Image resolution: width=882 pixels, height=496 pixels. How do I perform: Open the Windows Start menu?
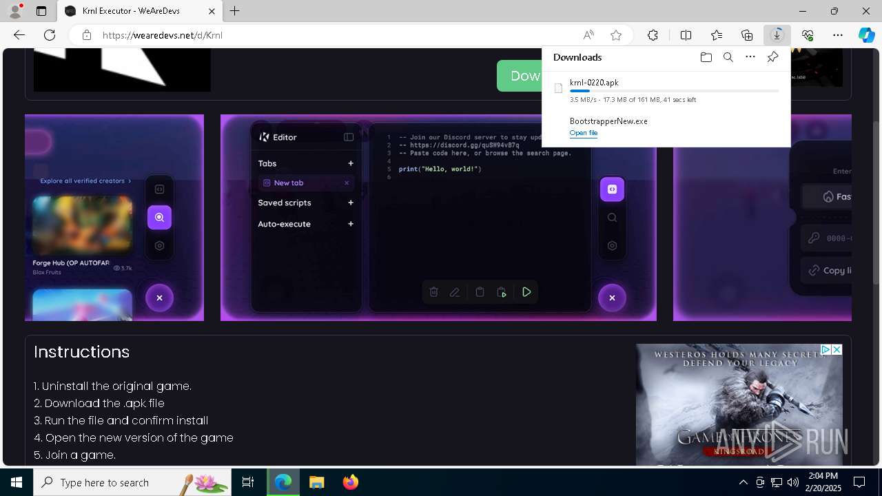pyautogui.click(x=17, y=482)
